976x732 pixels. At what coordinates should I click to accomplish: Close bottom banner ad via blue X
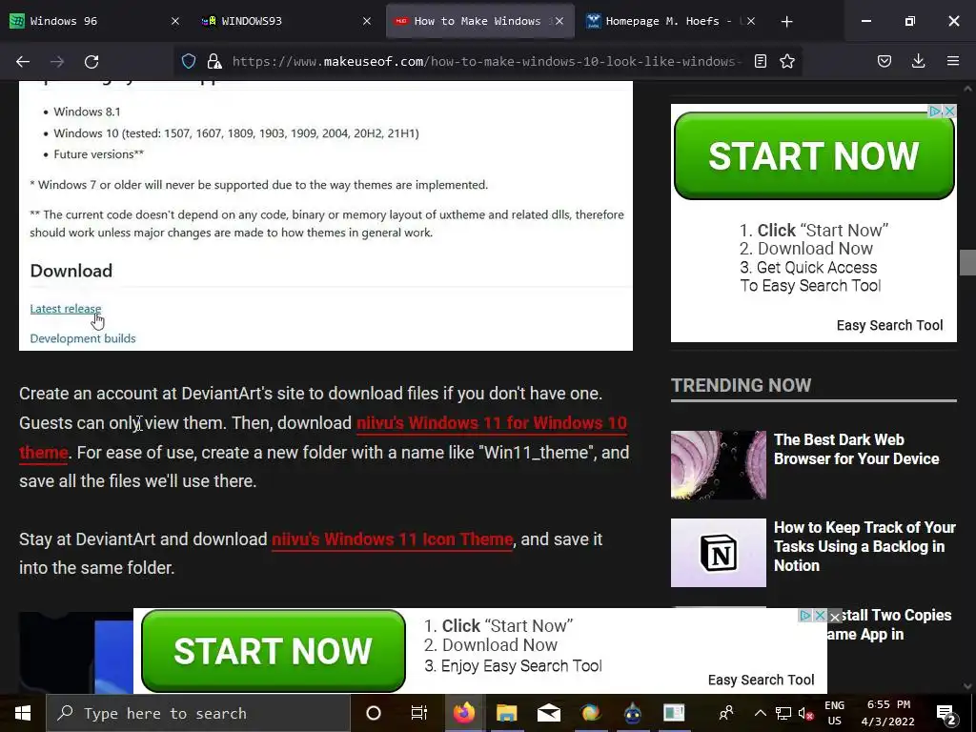tap(820, 615)
